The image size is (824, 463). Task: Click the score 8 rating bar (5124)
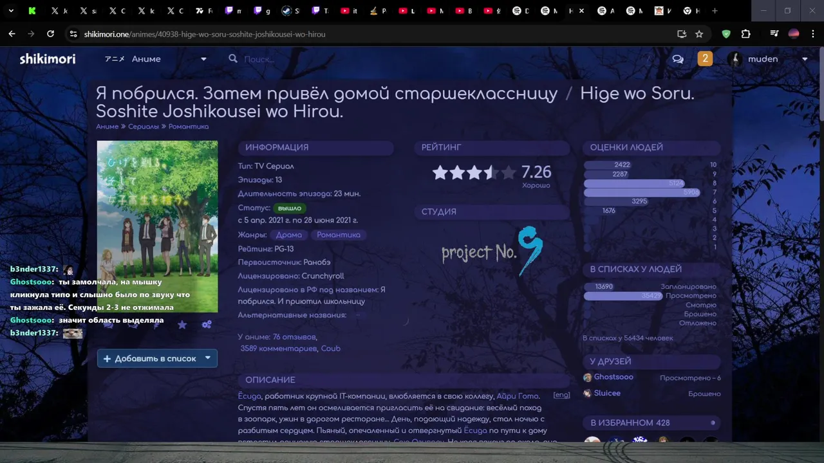635,183
